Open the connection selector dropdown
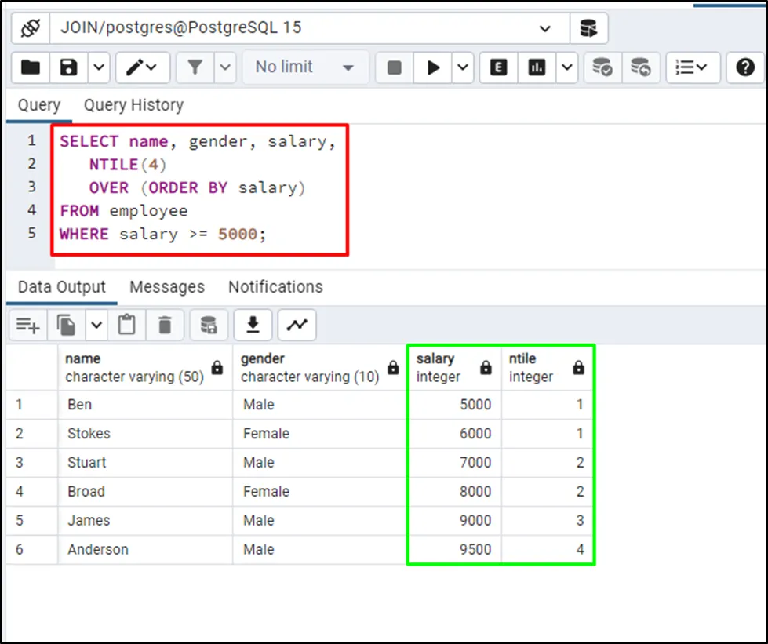The height and width of the screenshot is (644, 768). coord(544,28)
